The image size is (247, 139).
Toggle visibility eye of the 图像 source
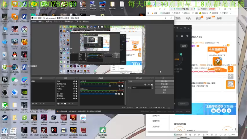pyautogui.click(x=74, y=81)
